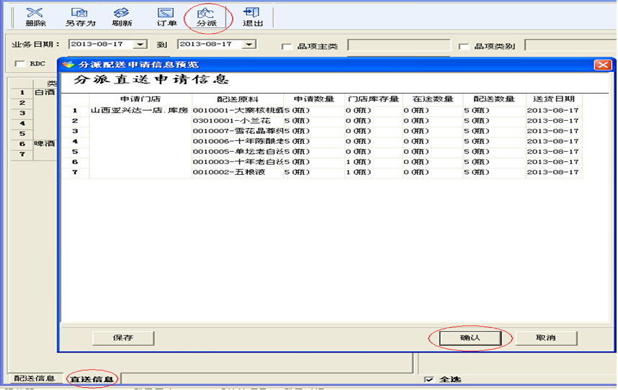Click the dialog title bar app icon

click(x=69, y=65)
